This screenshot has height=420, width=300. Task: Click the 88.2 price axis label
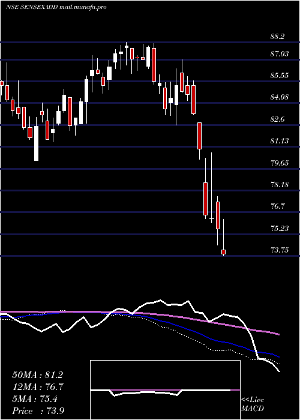pyautogui.click(x=277, y=37)
